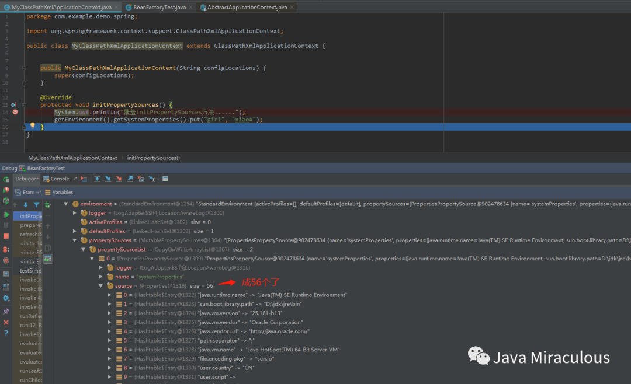Screen dimensions: 631x384
Task: Collapse the propertySources tree node
Action: coord(75,240)
